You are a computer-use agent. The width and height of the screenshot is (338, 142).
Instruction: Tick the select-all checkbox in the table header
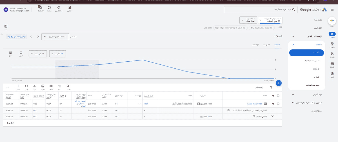(x=278, y=96)
